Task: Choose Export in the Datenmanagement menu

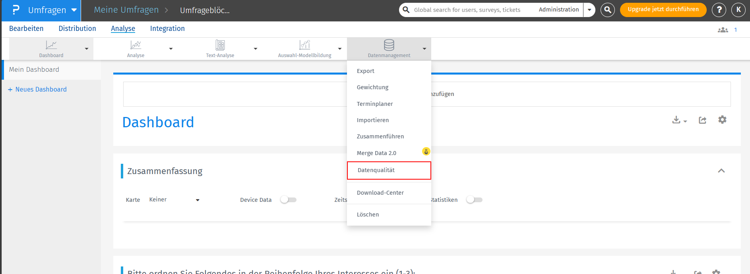Action: point(366,71)
